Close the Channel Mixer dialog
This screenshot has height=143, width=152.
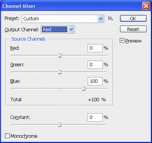click(146, 6)
